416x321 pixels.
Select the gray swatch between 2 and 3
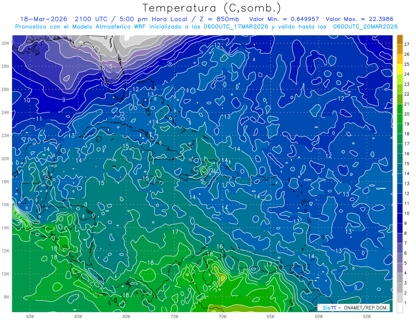click(x=400, y=288)
